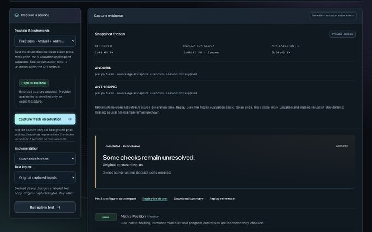The height and width of the screenshot is (232, 372).
Task: Click the ANTHROPIC instrument heading
Action: pos(106,87)
